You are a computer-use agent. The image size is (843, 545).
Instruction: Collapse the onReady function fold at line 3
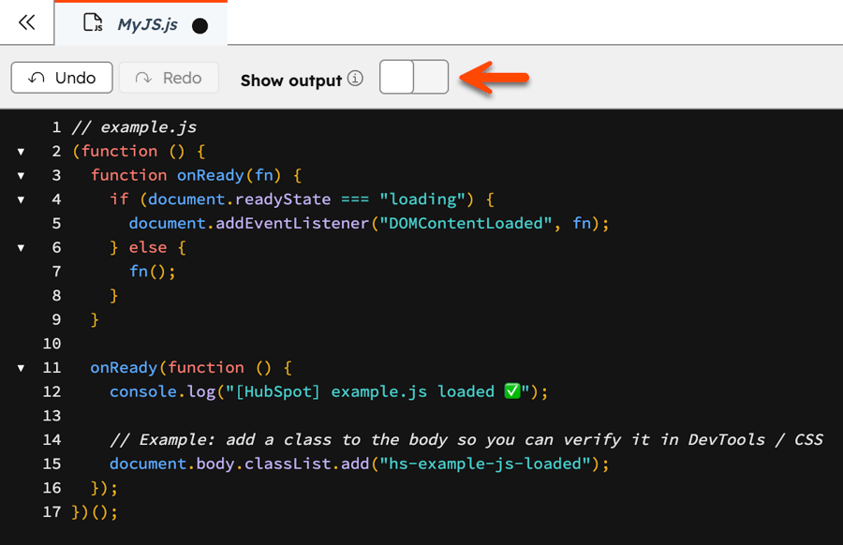click(x=21, y=176)
